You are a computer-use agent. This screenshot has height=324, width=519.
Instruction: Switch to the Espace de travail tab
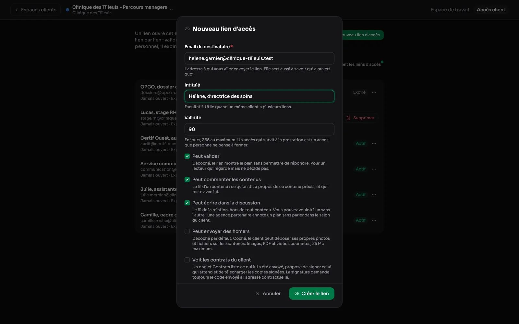(x=450, y=10)
